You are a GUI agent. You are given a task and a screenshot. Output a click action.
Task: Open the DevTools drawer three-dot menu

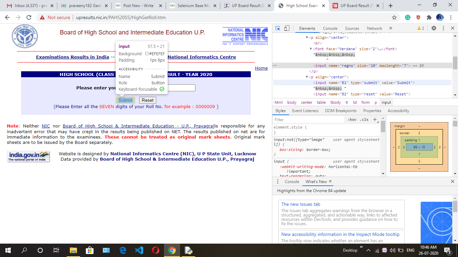tap(278, 181)
